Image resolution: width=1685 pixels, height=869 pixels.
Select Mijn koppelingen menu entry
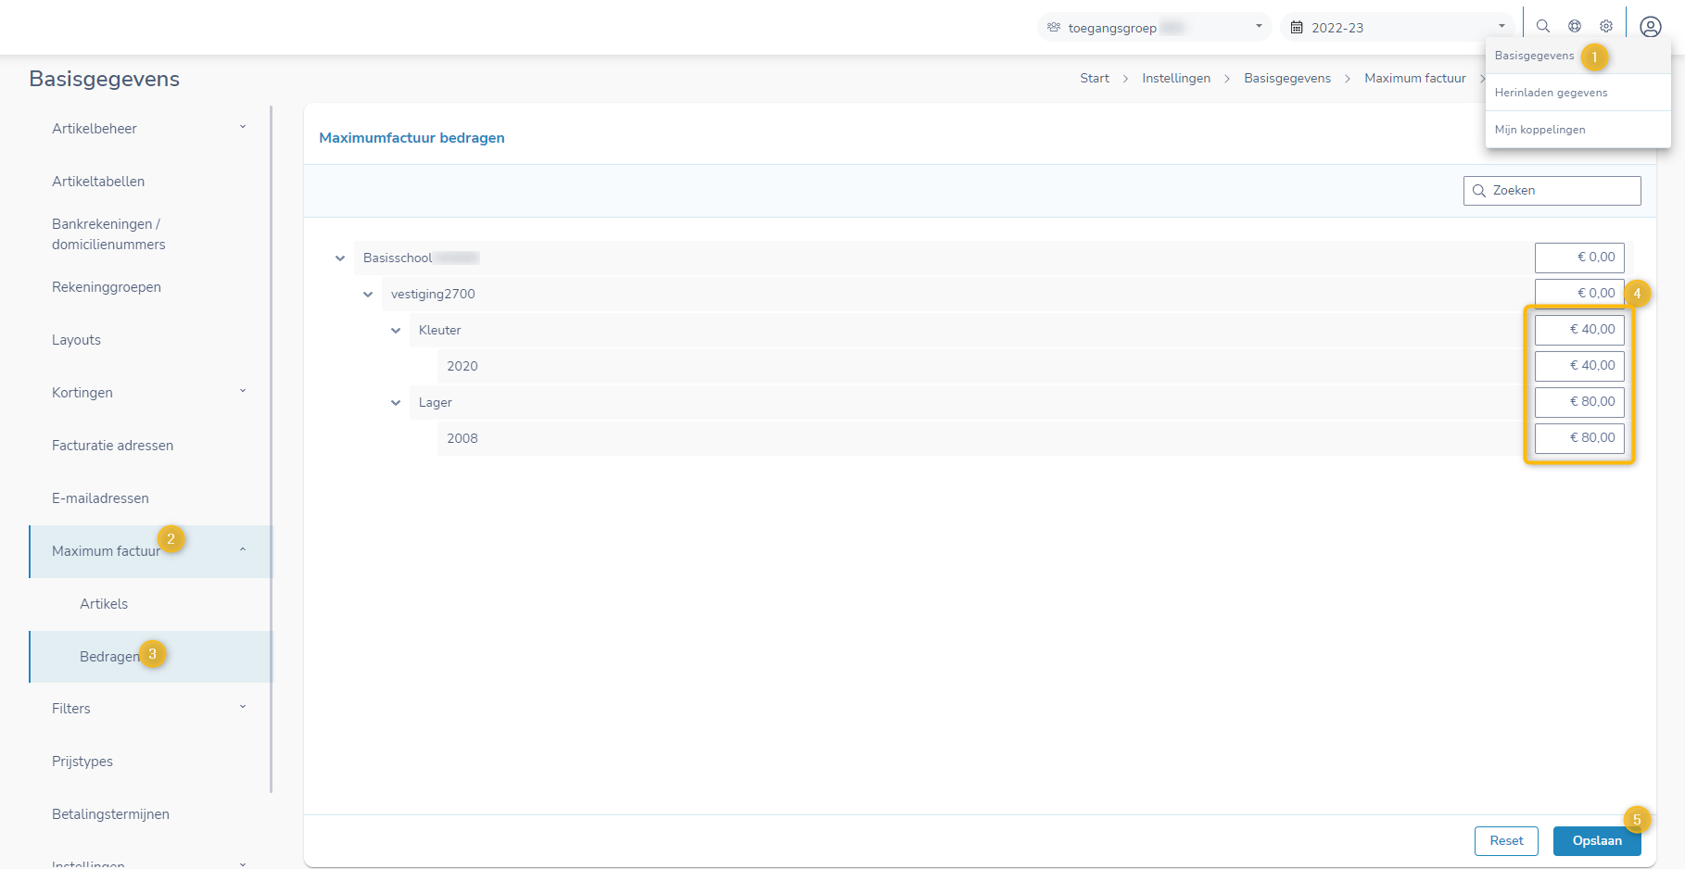(x=1539, y=130)
